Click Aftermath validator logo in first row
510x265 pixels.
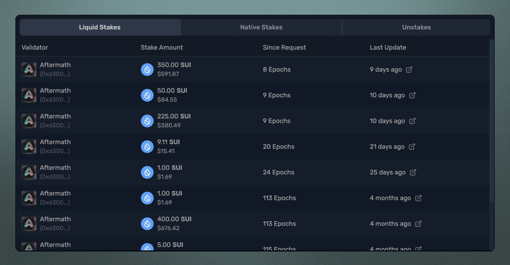coord(29,70)
